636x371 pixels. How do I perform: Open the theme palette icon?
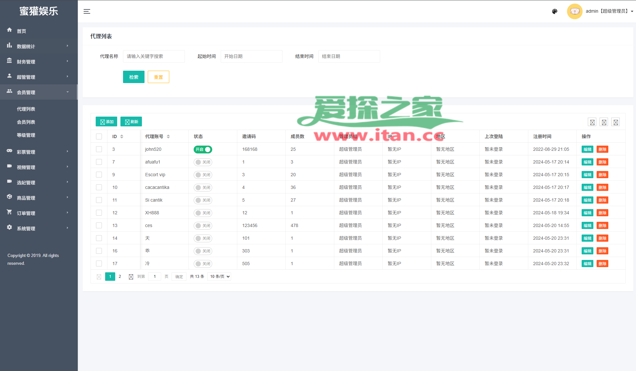click(555, 11)
